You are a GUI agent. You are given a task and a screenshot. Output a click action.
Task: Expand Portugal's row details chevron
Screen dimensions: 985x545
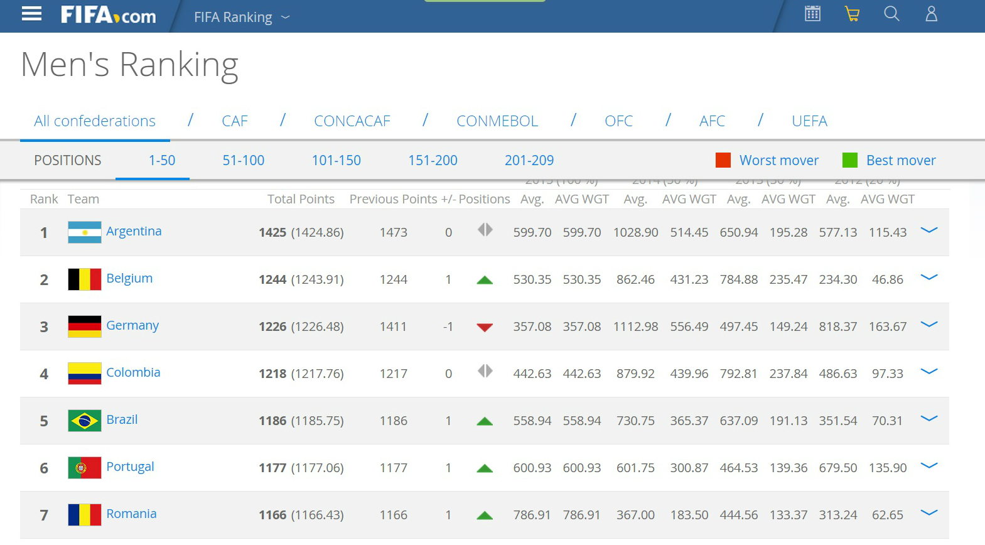pos(928,466)
